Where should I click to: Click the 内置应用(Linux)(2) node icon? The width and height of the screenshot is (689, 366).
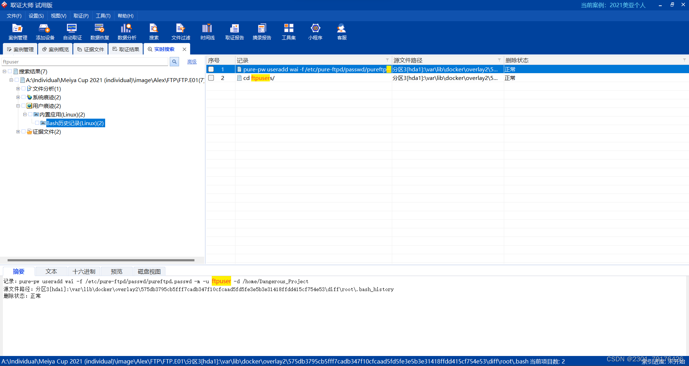tap(36, 114)
